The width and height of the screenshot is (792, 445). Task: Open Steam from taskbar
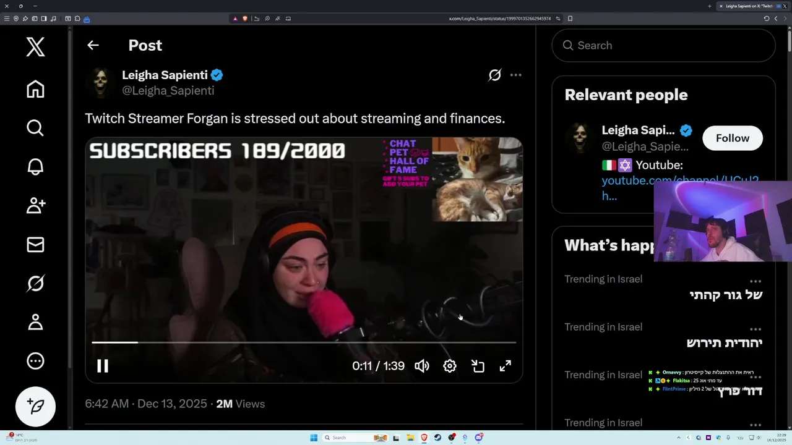pyautogui.click(x=437, y=438)
